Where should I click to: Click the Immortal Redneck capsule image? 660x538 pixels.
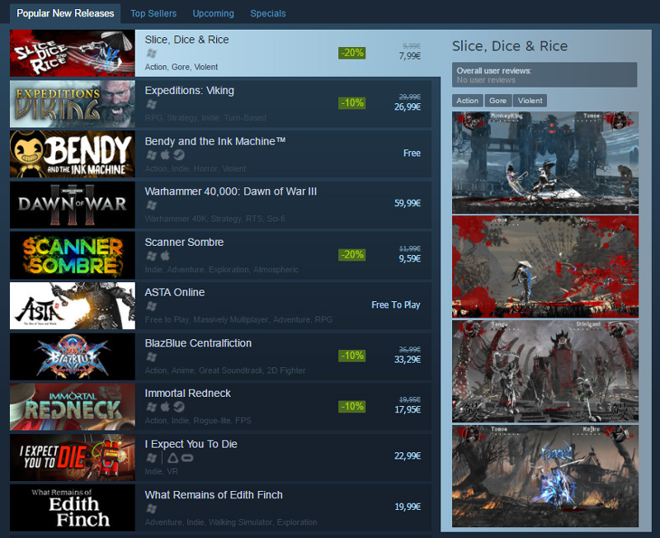point(73,407)
